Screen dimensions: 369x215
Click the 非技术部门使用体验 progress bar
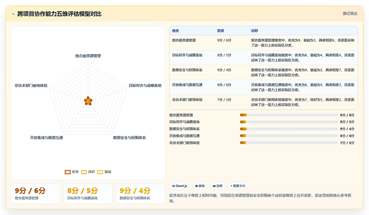pyautogui.click(x=289, y=143)
